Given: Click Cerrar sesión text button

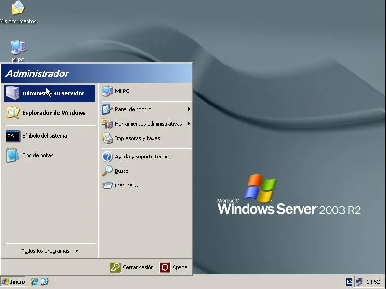Looking at the screenshot, I should 138,267.
